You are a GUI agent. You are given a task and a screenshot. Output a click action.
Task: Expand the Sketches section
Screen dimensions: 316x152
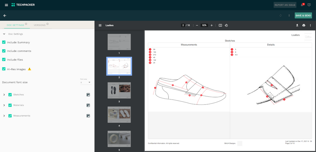coord(4,94)
